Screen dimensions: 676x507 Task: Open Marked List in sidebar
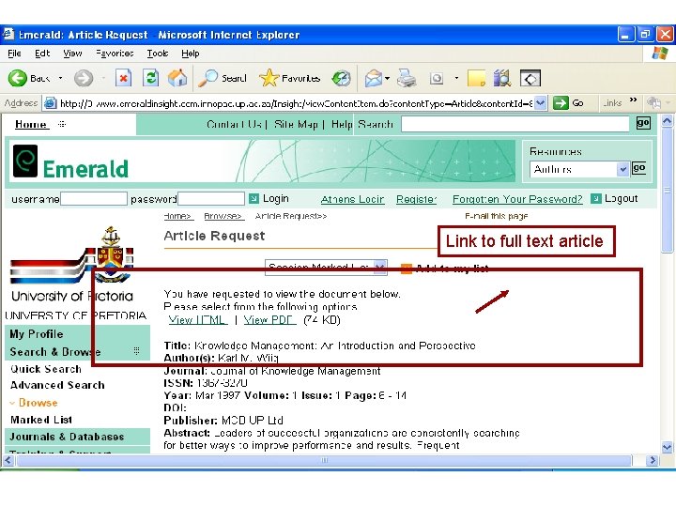coord(41,420)
